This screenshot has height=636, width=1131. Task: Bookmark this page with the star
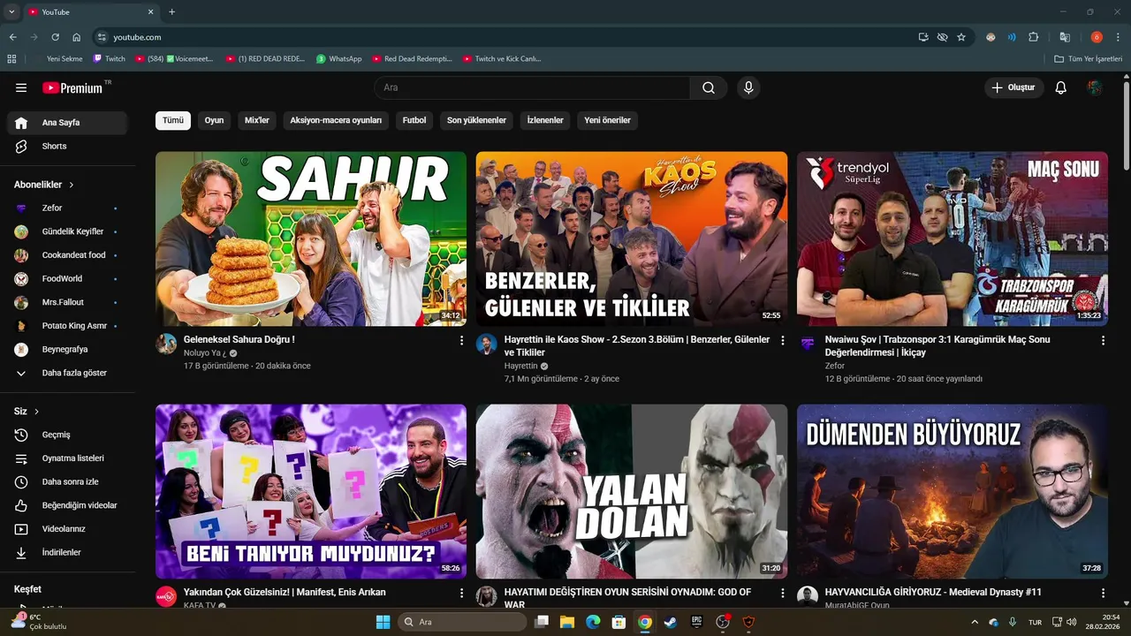coord(961,37)
